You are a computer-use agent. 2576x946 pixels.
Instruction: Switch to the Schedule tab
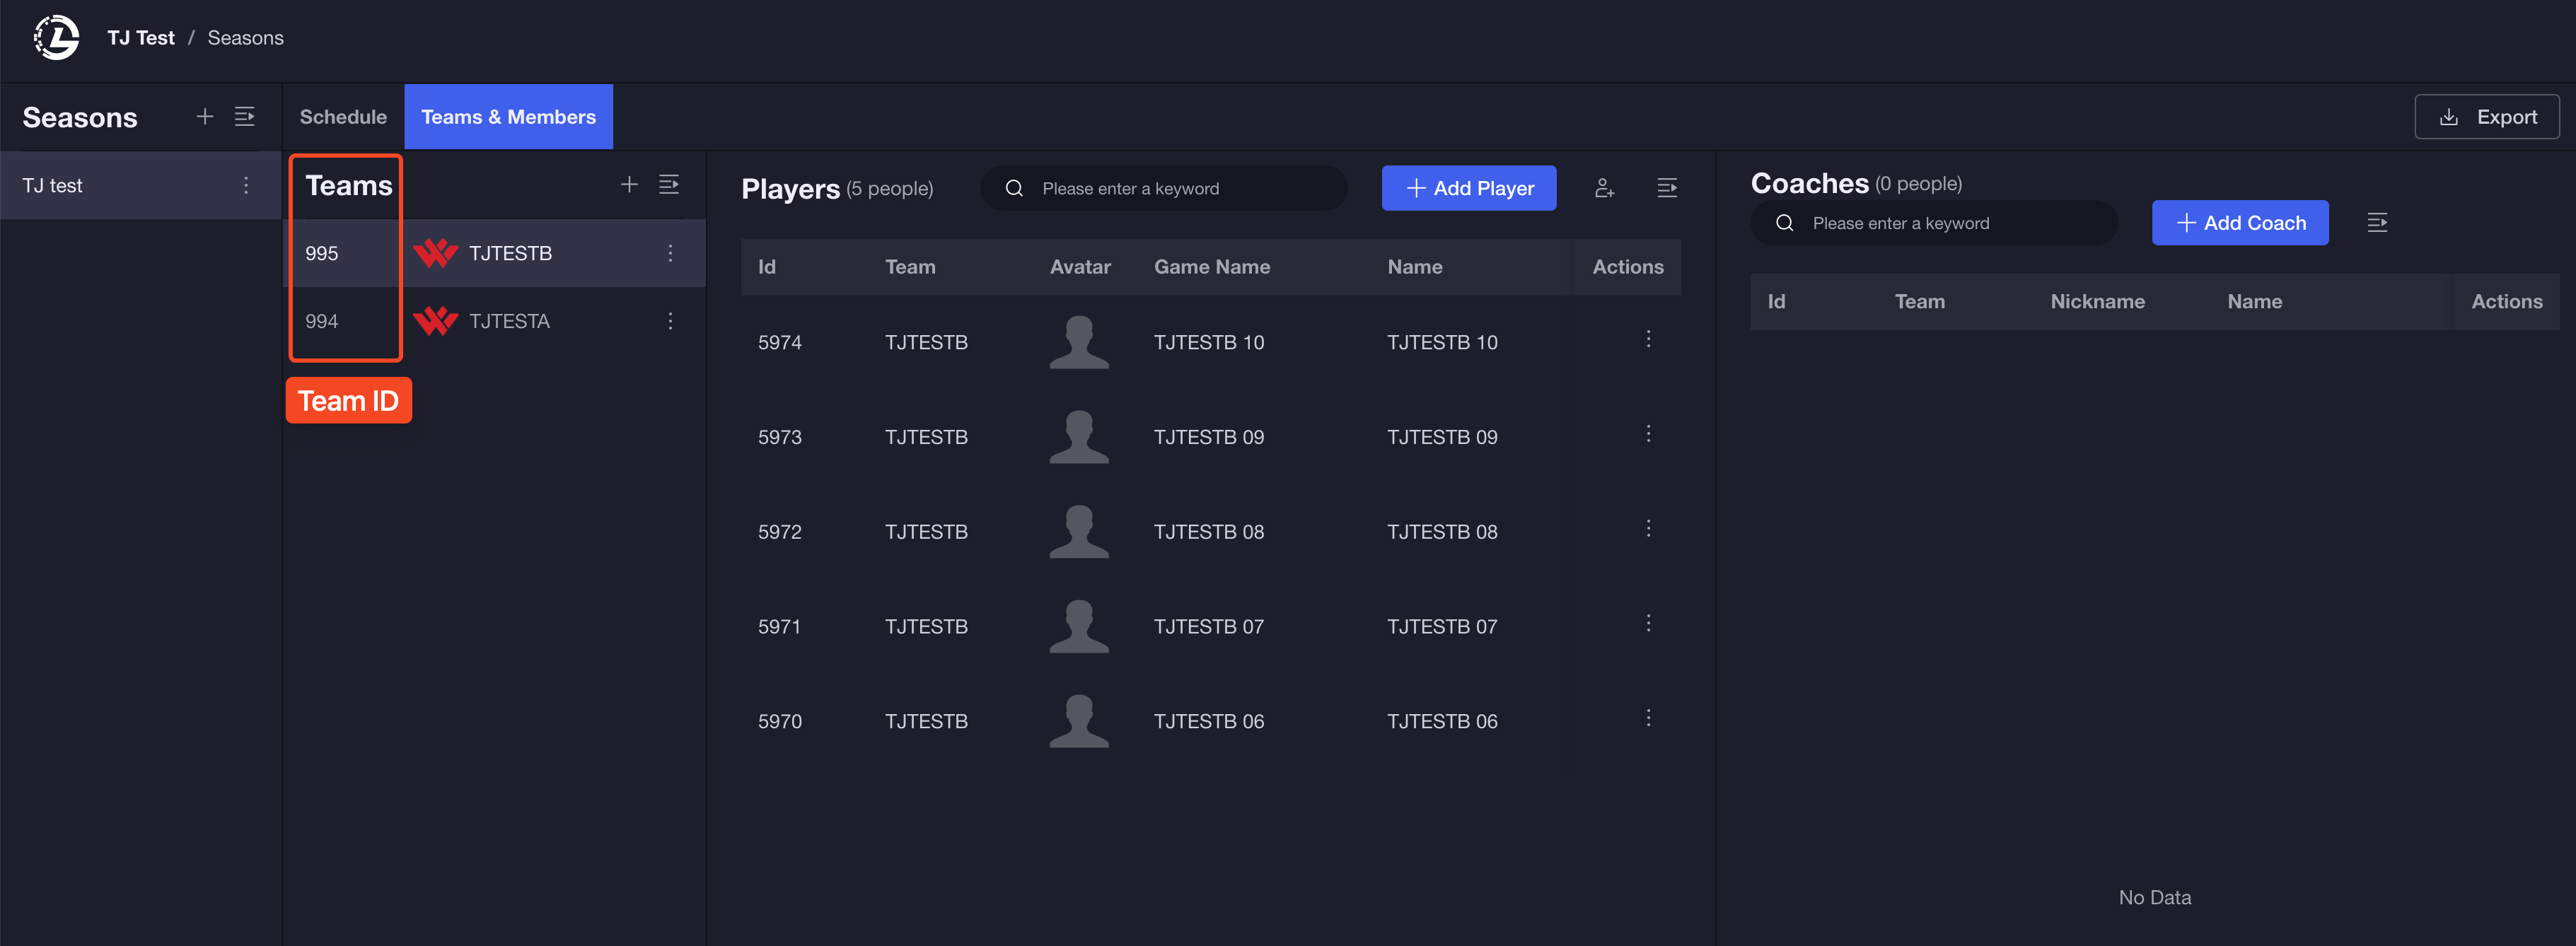coord(343,117)
